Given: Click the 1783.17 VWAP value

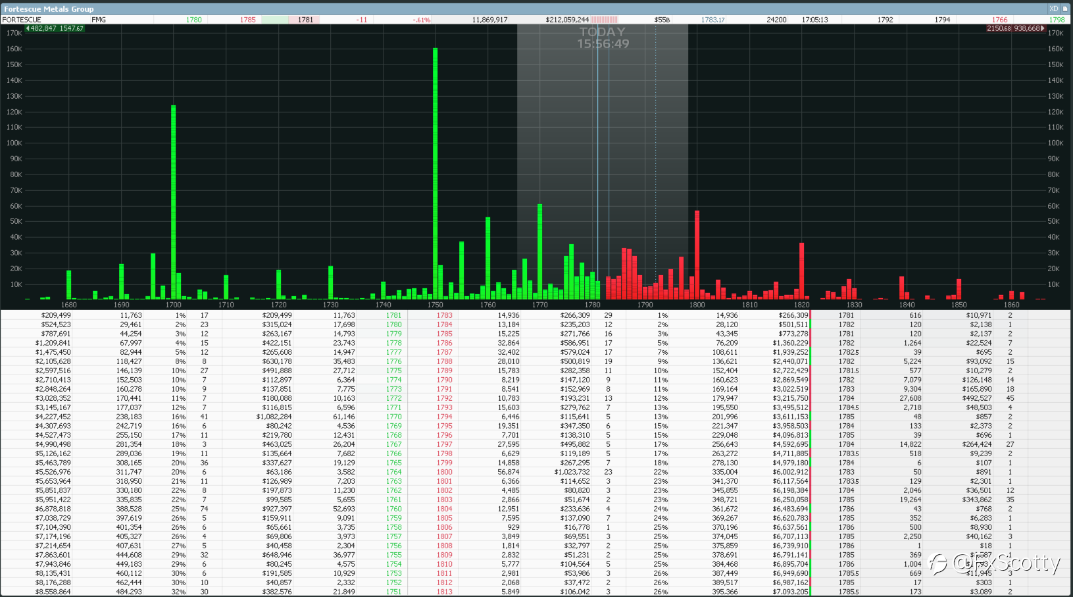Looking at the screenshot, I should pos(712,20).
